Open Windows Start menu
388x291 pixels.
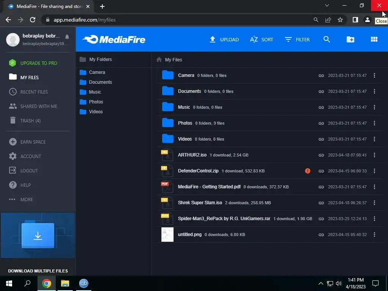pos(9,283)
